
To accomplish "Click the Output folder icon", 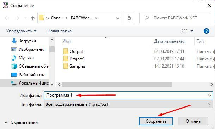I will coord(66,51).
